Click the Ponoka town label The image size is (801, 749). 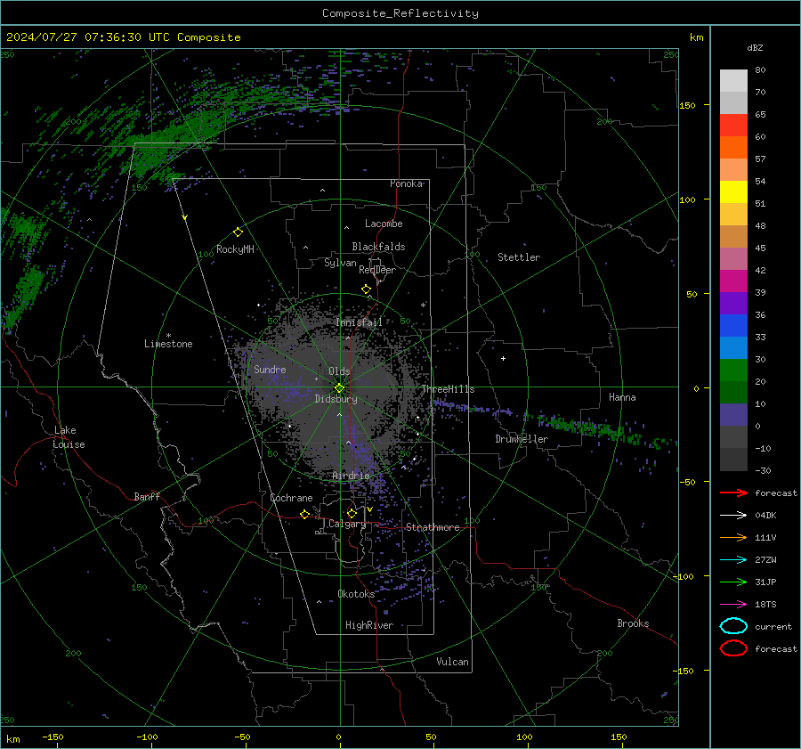406,183
